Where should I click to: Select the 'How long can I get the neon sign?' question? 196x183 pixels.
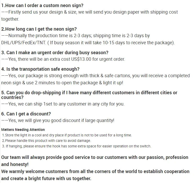click(x=39, y=29)
